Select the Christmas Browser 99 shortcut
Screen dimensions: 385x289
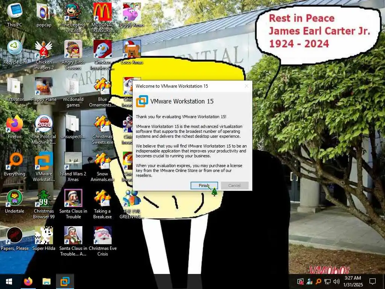(44, 204)
